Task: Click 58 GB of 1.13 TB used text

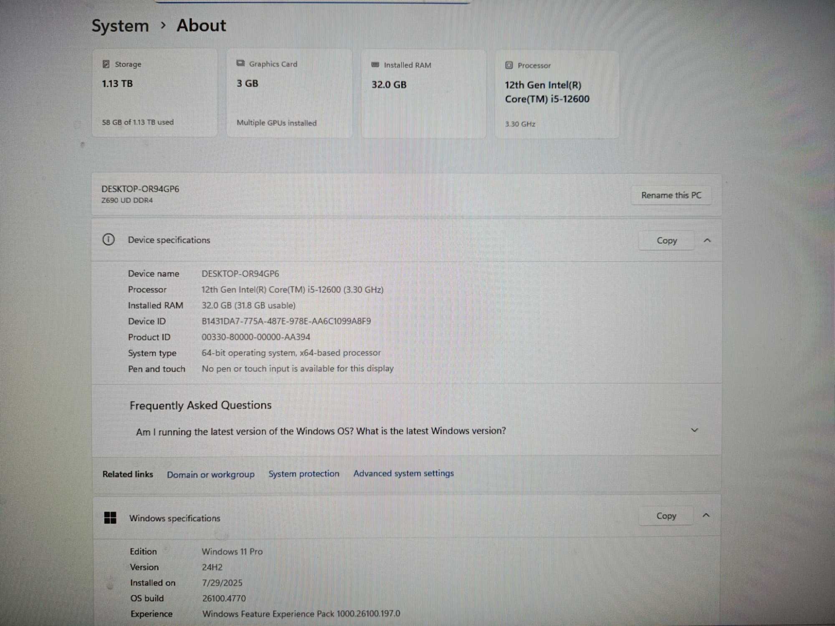Action: pos(138,122)
